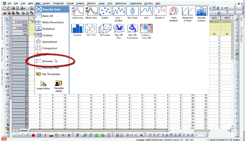The image size is (246, 141).
Task: Expand the Screen Reader tool dropdown arrow
Action: click(x=10, y=36)
